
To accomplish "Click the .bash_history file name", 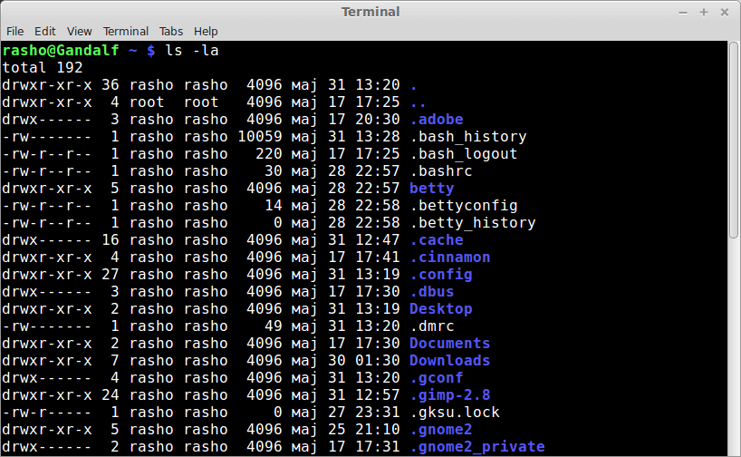I will point(468,137).
